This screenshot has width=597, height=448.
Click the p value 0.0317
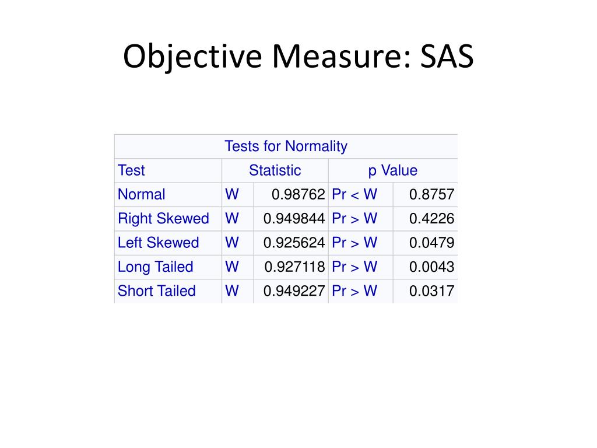(x=432, y=290)
